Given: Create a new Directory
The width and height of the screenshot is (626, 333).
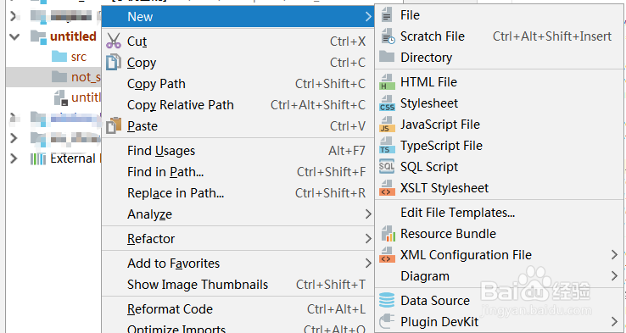Looking at the screenshot, I should (x=500, y=58).
